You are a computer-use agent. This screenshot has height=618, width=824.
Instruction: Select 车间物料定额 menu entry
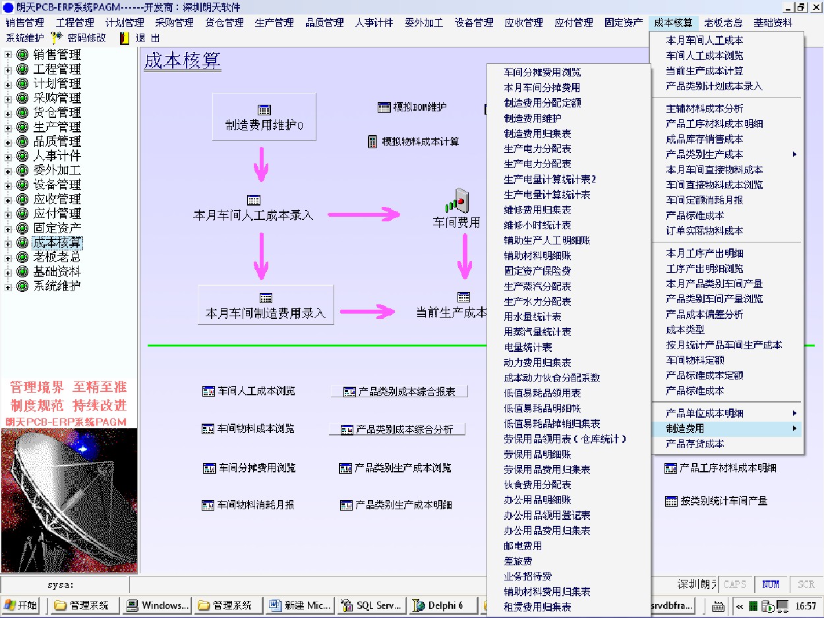(726, 360)
